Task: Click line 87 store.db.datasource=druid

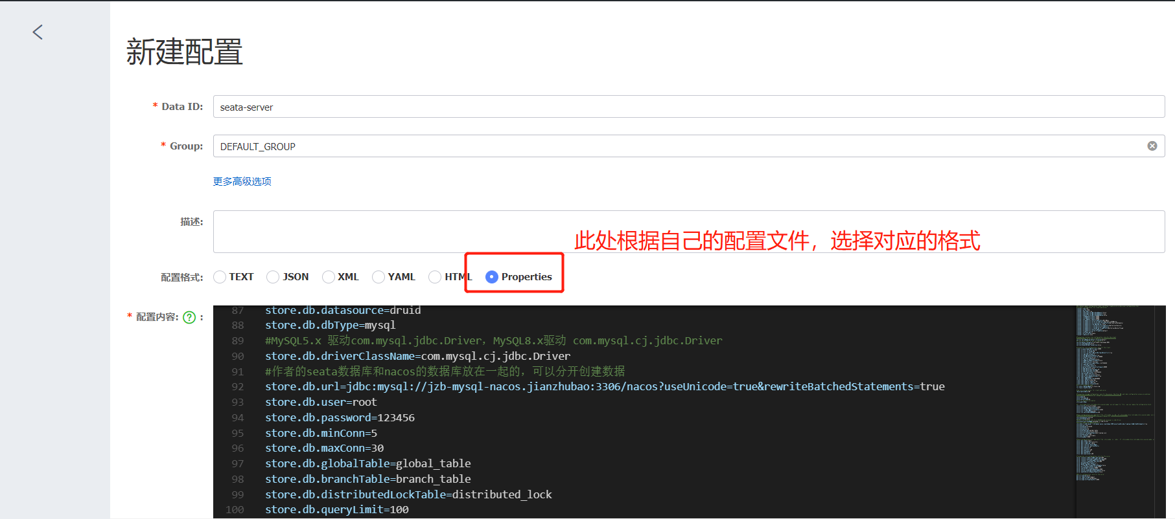Action: [343, 310]
